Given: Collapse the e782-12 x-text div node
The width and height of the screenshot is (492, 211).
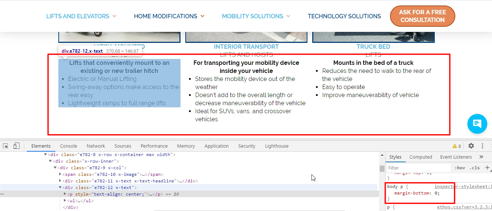Looking at the screenshot, I should click(x=60, y=188).
